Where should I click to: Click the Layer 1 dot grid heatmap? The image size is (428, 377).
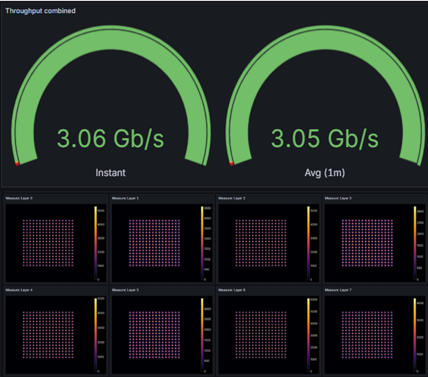click(154, 243)
